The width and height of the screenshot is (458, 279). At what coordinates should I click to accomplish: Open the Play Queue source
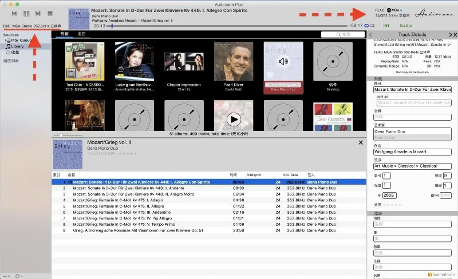click(x=21, y=40)
